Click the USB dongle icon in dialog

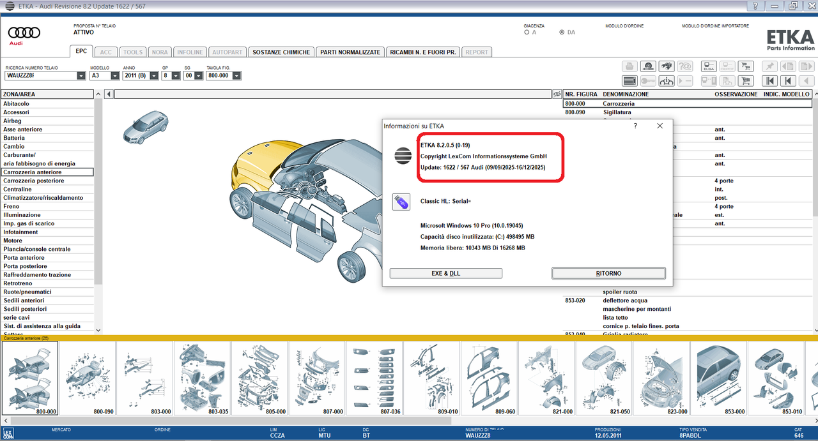pyautogui.click(x=401, y=202)
